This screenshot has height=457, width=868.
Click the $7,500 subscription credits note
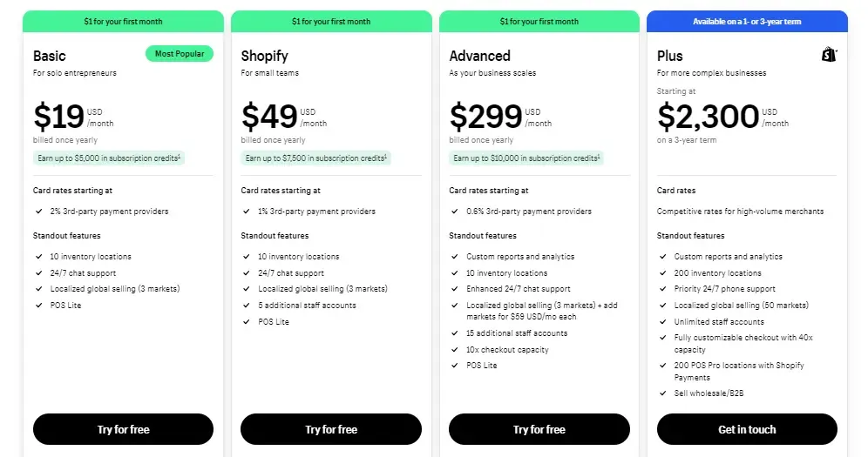coord(316,158)
